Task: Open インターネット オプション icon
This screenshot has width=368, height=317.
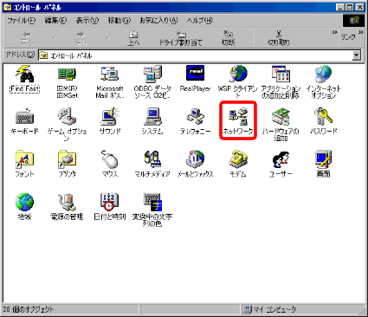Action: click(323, 82)
